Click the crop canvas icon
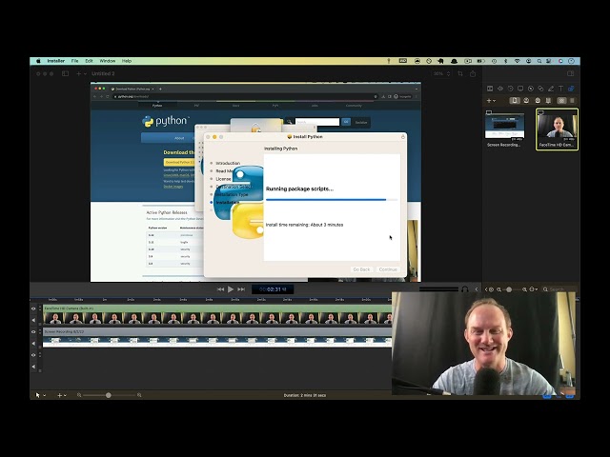Screen dimensions: 610x457 460,73
